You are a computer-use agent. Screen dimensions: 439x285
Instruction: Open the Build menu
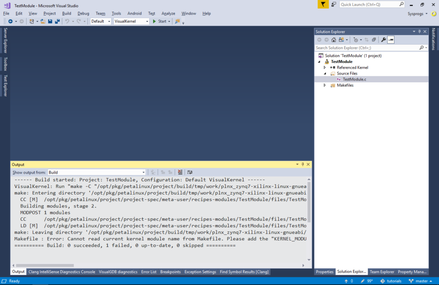(66, 13)
